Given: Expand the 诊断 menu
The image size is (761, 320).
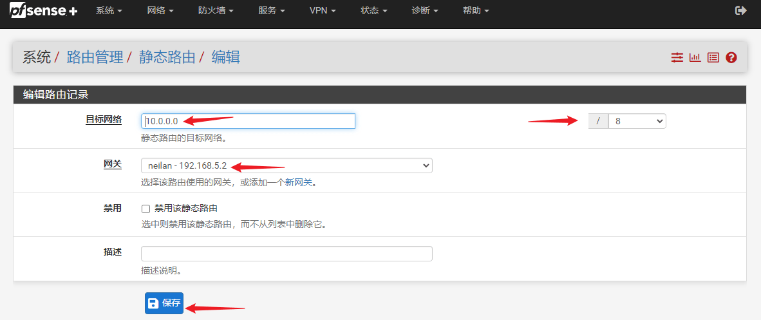Looking at the screenshot, I should point(425,11).
